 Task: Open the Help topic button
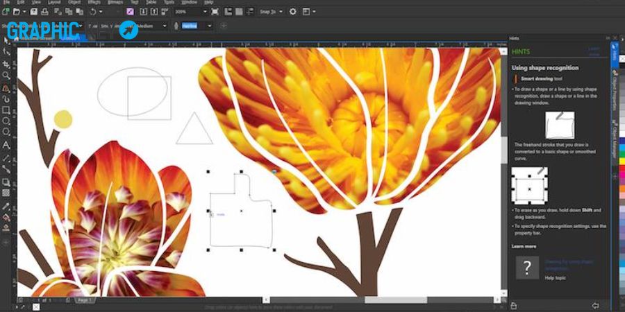[527, 268]
